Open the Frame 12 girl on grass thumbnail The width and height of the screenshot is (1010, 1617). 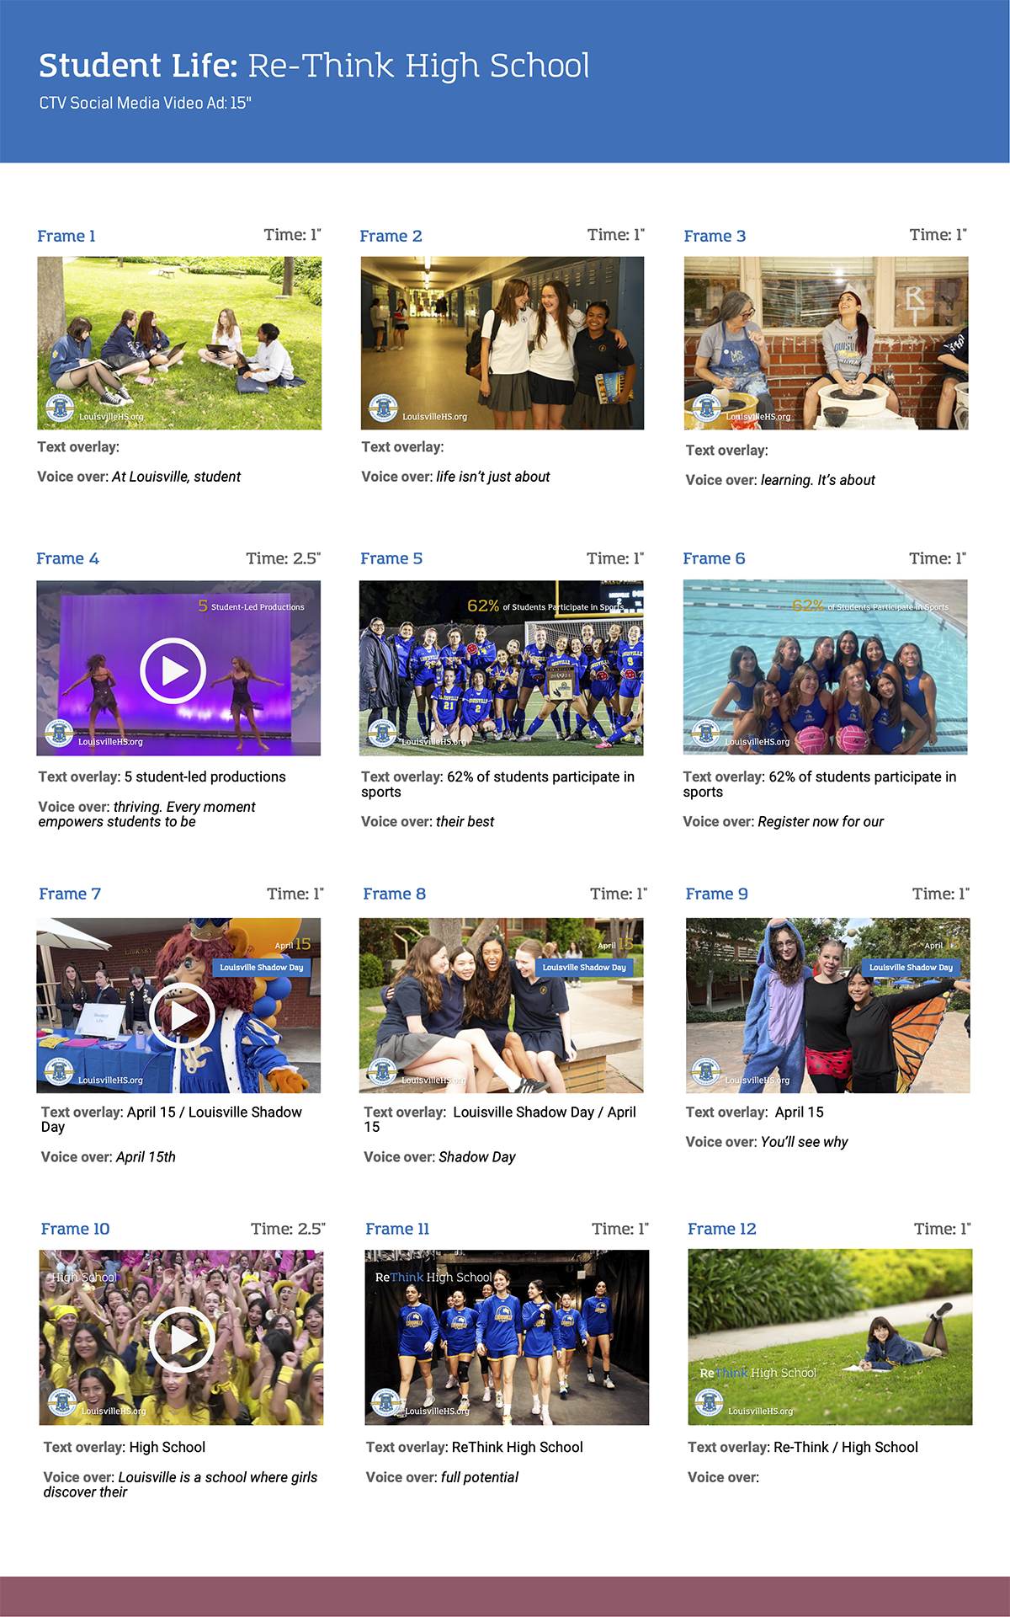coord(830,1337)
